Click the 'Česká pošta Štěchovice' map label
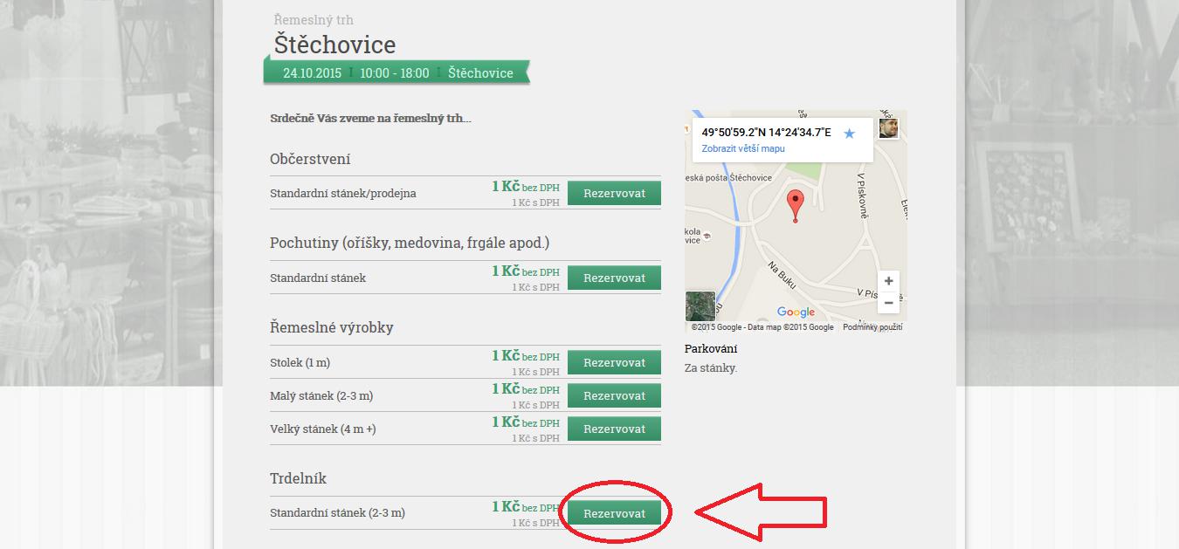1179x549 pixels. [730, 178]
